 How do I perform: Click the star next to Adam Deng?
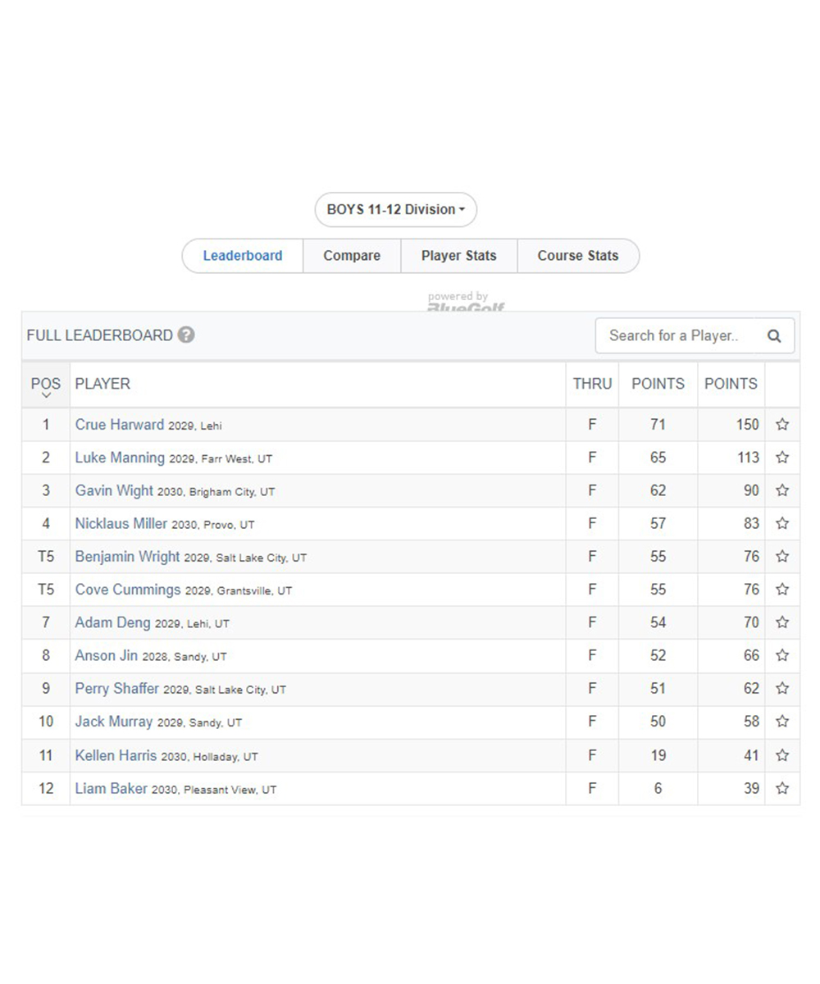(782, 622)
